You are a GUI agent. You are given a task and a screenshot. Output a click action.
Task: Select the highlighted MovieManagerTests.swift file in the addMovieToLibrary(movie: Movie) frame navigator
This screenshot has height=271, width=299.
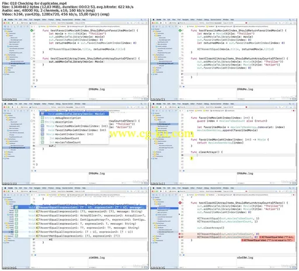click(16, 63)
